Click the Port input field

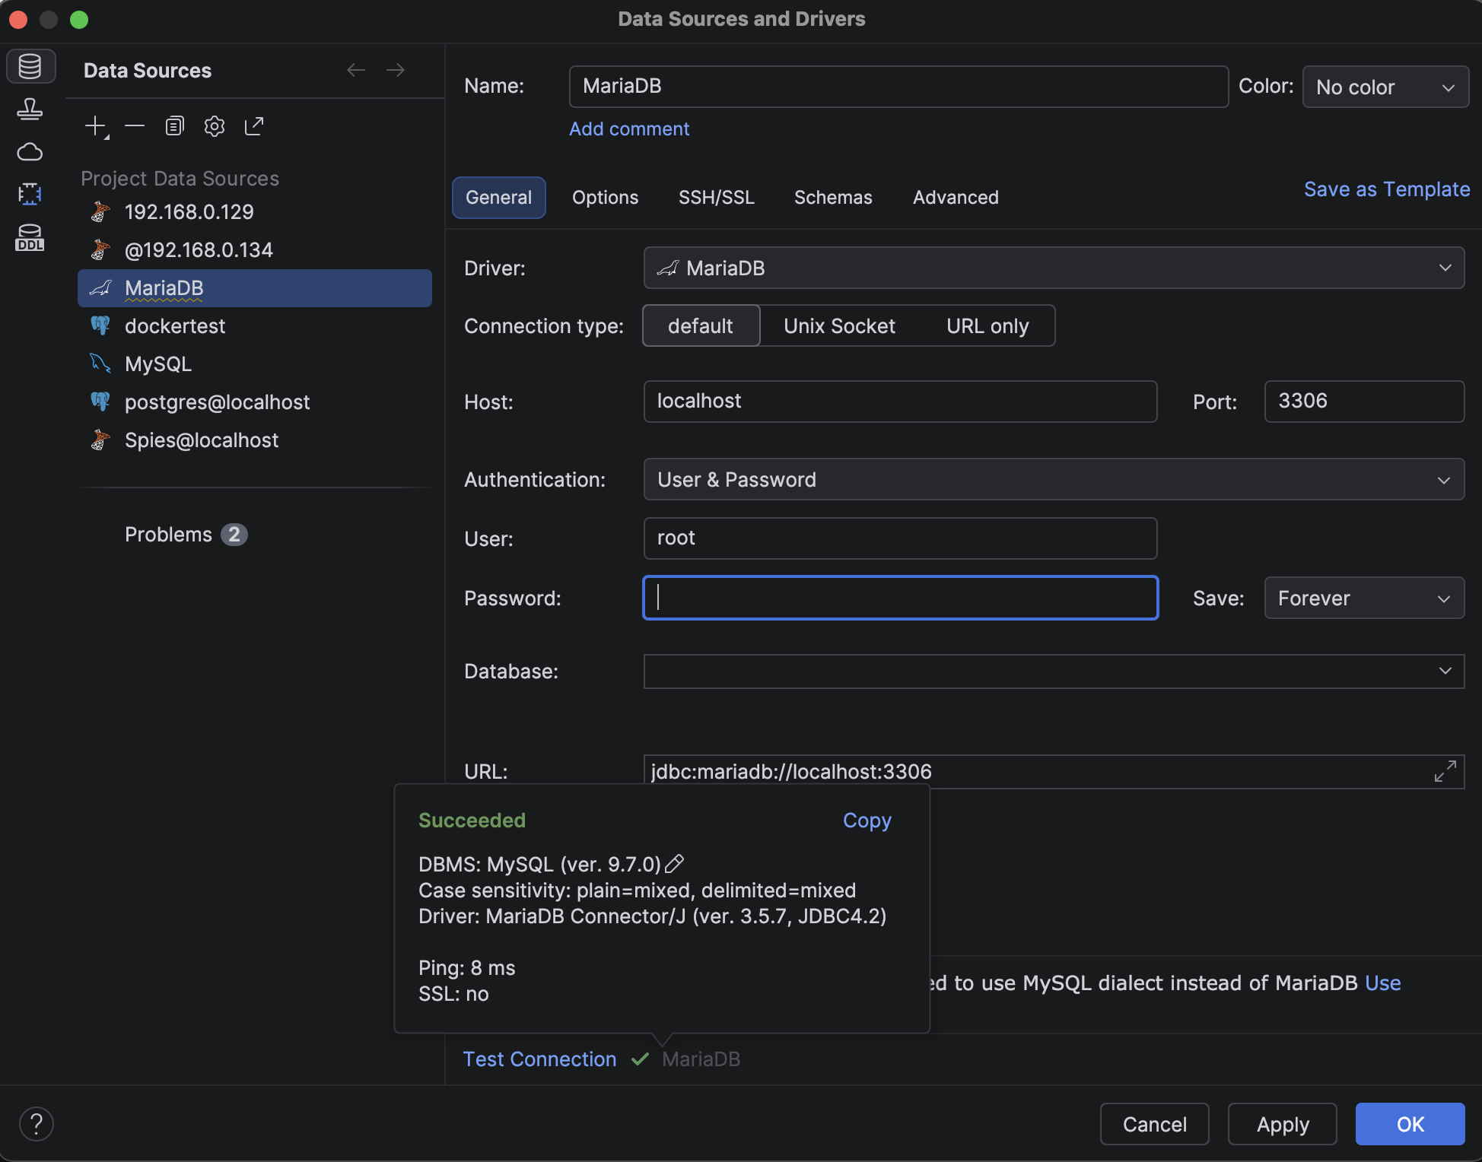[x=1364, y=402]
